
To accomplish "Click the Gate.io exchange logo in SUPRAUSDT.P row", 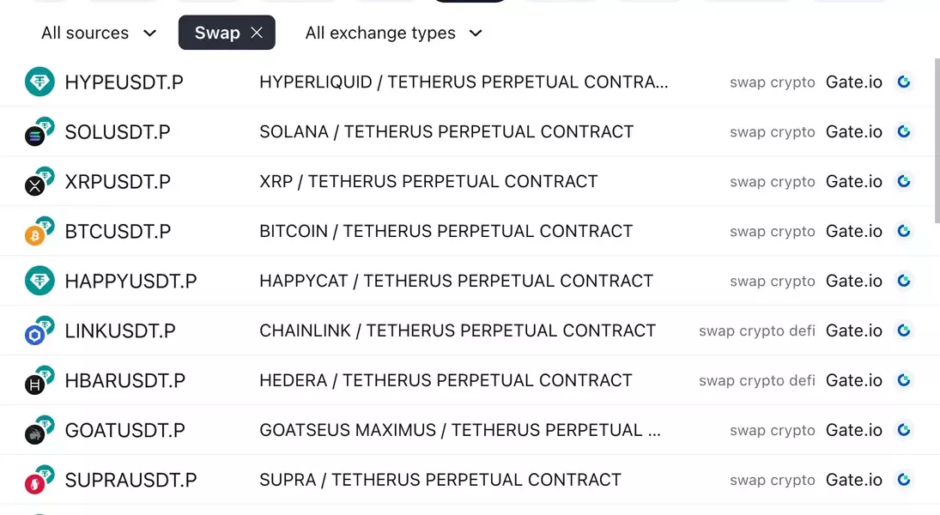I will click(903, 480).
